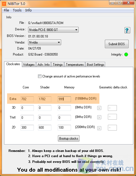Minimize the NiBiTor window
136x176 pixels.
click(113, 2)
